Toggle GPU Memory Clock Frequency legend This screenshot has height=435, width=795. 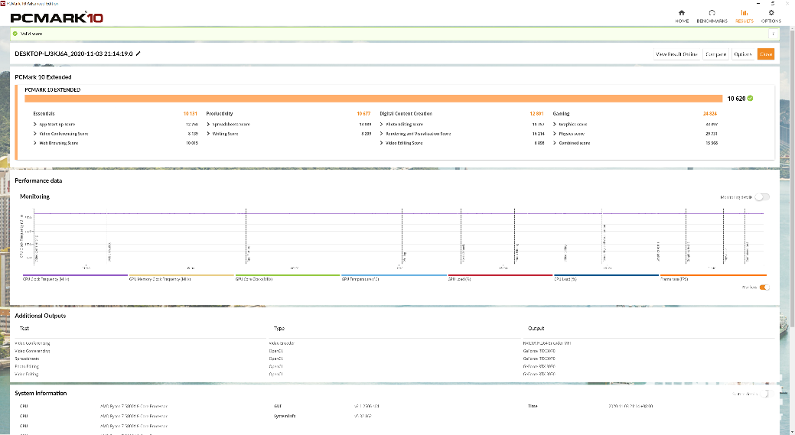(x=181, y=278)
